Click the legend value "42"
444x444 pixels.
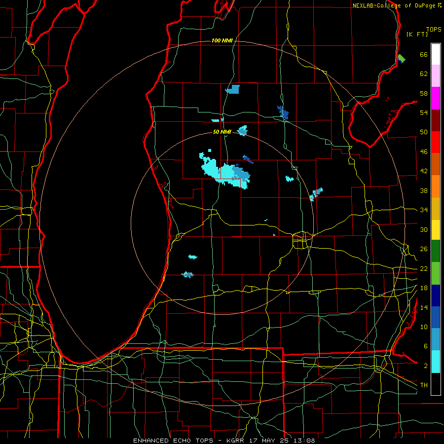point(424,171)
